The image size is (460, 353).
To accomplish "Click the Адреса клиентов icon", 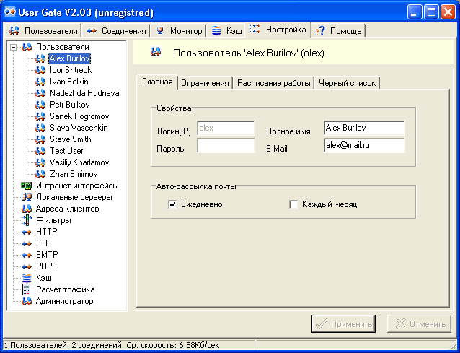I will 27,209.
